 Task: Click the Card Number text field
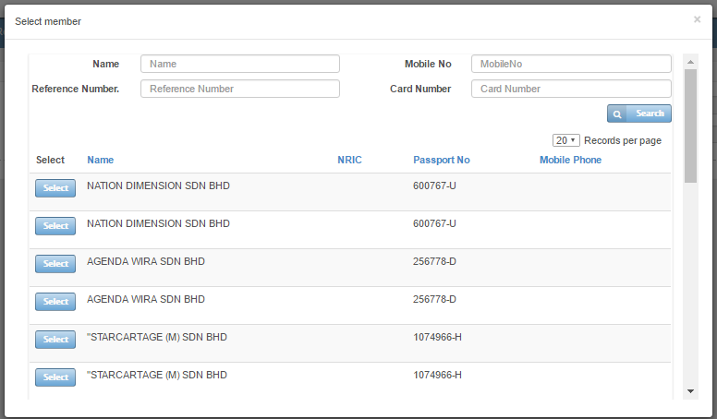tap(571, 89)
